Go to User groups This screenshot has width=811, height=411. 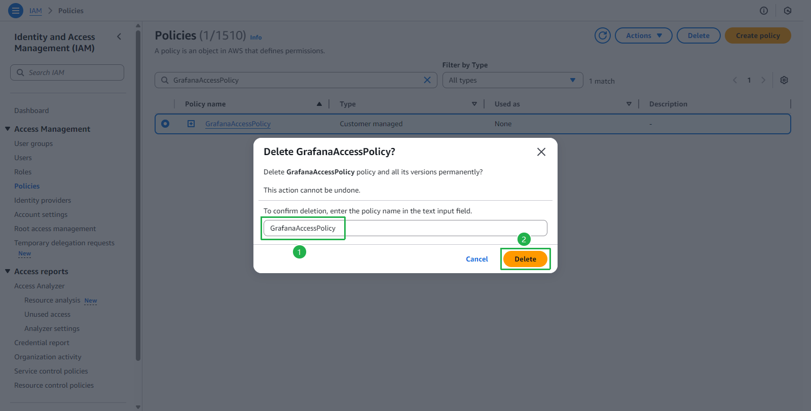tap(33, 143)
